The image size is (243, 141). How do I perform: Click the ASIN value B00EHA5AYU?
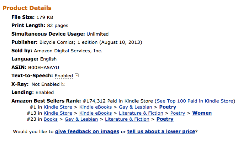pyautogui.click(x=43, y=68)
